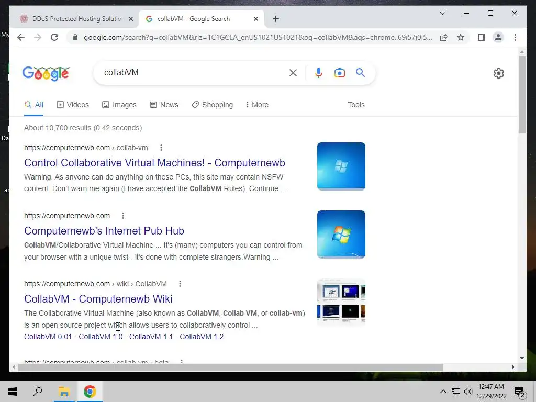Click the browser forward arrow
Screen dimensions: 536x402
[38, 37]
